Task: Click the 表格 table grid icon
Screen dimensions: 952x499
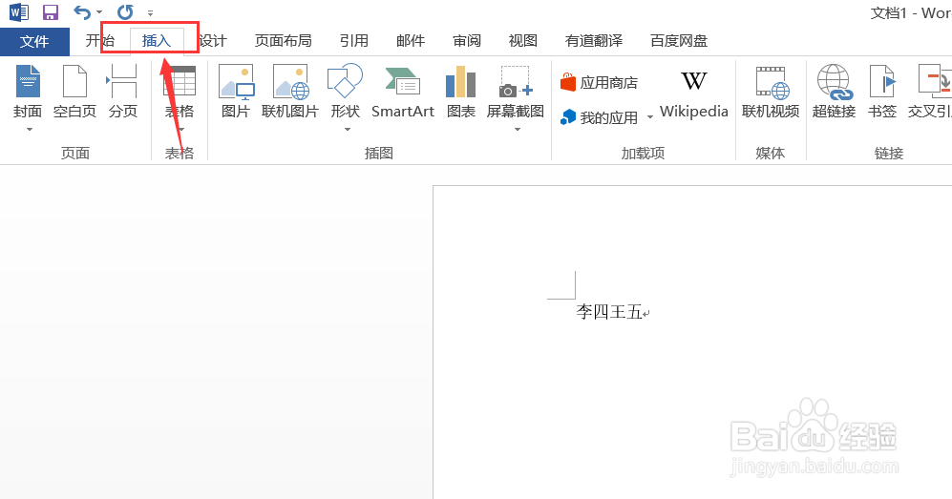Action: (x=180, y=81)
